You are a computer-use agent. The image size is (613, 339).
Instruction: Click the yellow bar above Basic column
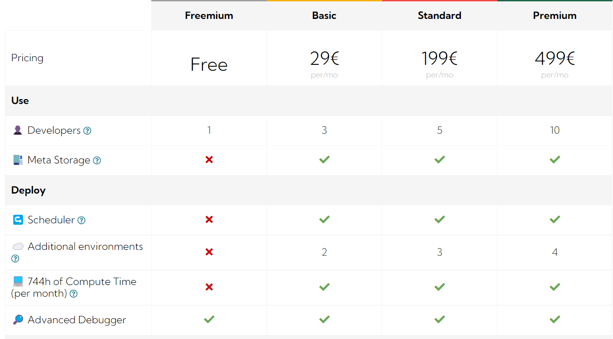click(324, 1)
